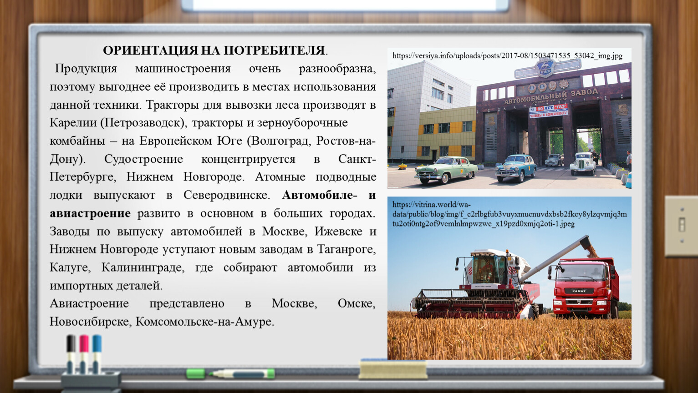Click the green vintage car in factory photo
The image size is (698, 393).
coord(445,170)
